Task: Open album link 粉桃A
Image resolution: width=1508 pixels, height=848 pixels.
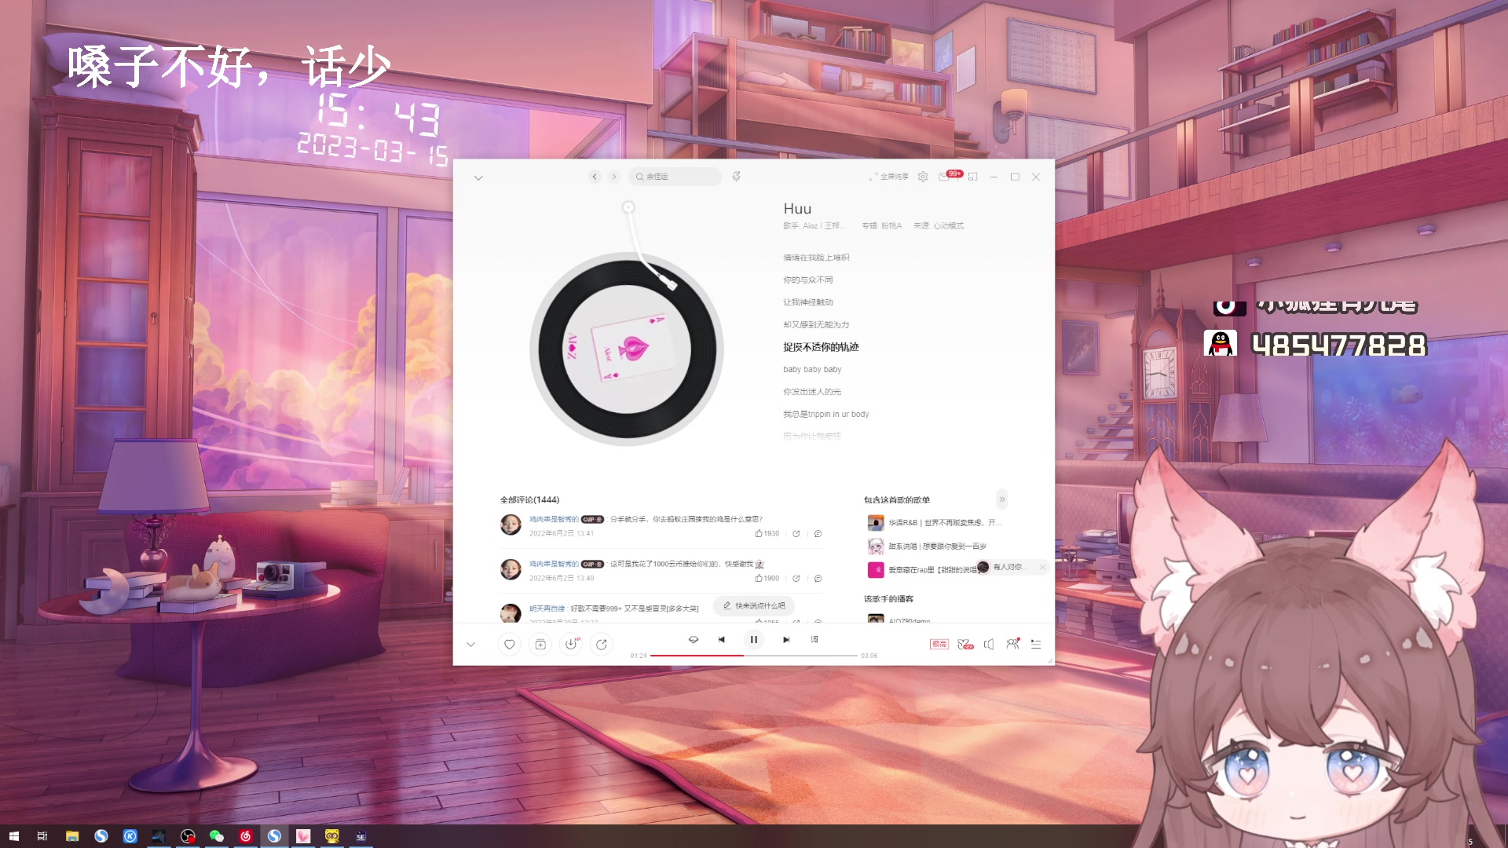Action: [891, 226]
